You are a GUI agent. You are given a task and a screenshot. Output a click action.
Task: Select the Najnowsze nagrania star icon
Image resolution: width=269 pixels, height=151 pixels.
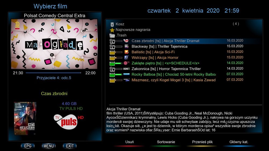[112, 30]
